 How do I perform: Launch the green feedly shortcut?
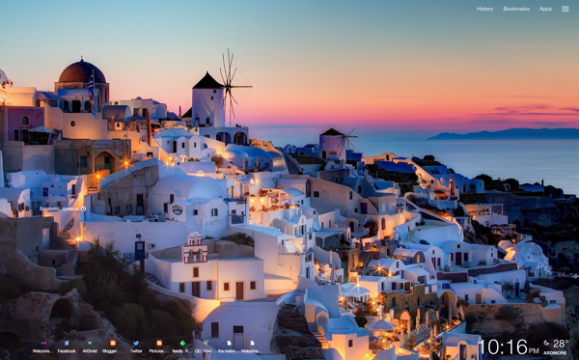pyautogui.click(x=182, y=343)
